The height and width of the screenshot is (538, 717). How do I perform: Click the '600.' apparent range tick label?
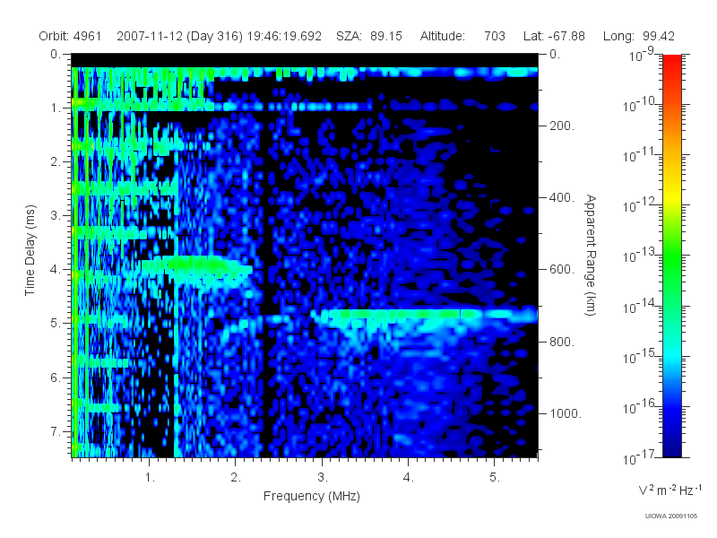(562, 270)
